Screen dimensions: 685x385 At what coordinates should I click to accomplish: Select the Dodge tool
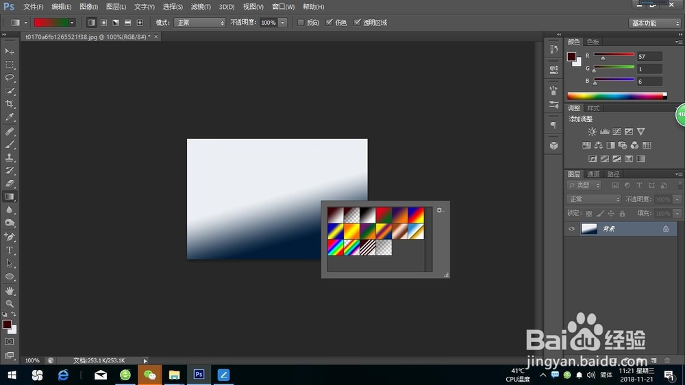9,223
